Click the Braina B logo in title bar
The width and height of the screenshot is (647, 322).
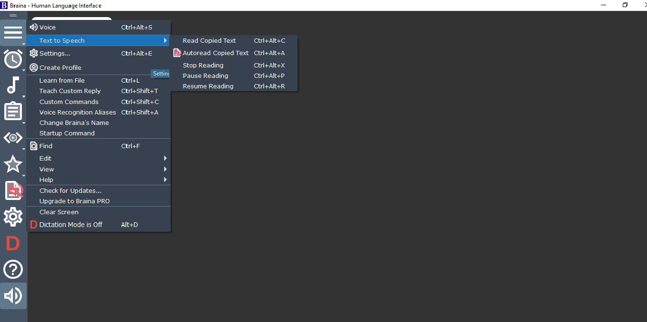tap(4, 5)
